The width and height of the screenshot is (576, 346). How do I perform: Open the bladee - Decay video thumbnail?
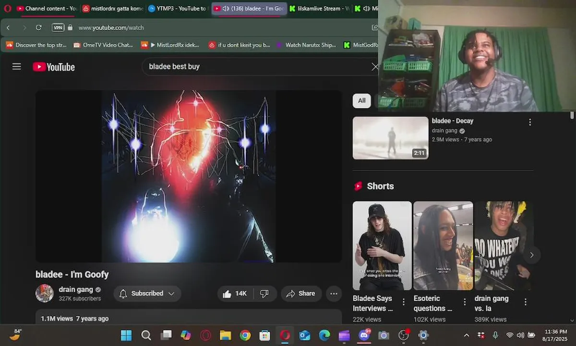pyautogui.click(x=390, y=138)
